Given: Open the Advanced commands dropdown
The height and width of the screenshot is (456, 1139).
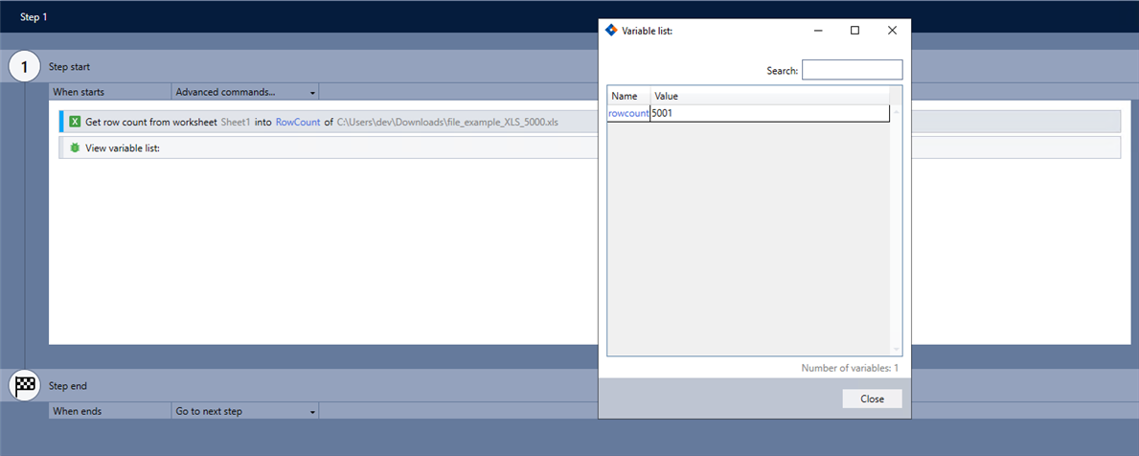Looking at the screenshot, I should [245, 92].
